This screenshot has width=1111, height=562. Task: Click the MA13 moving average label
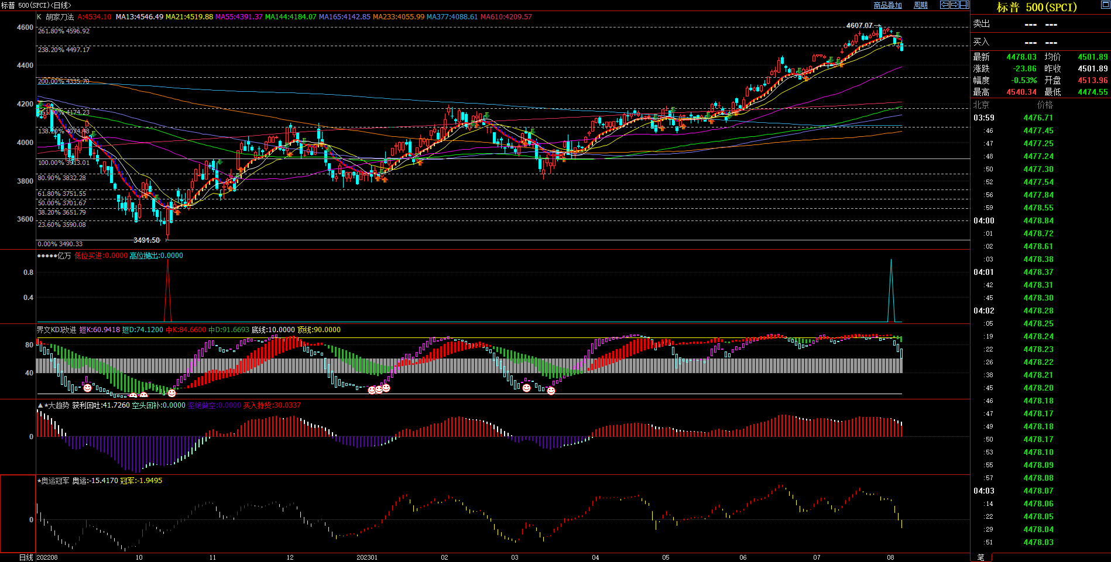click(139, 17)
